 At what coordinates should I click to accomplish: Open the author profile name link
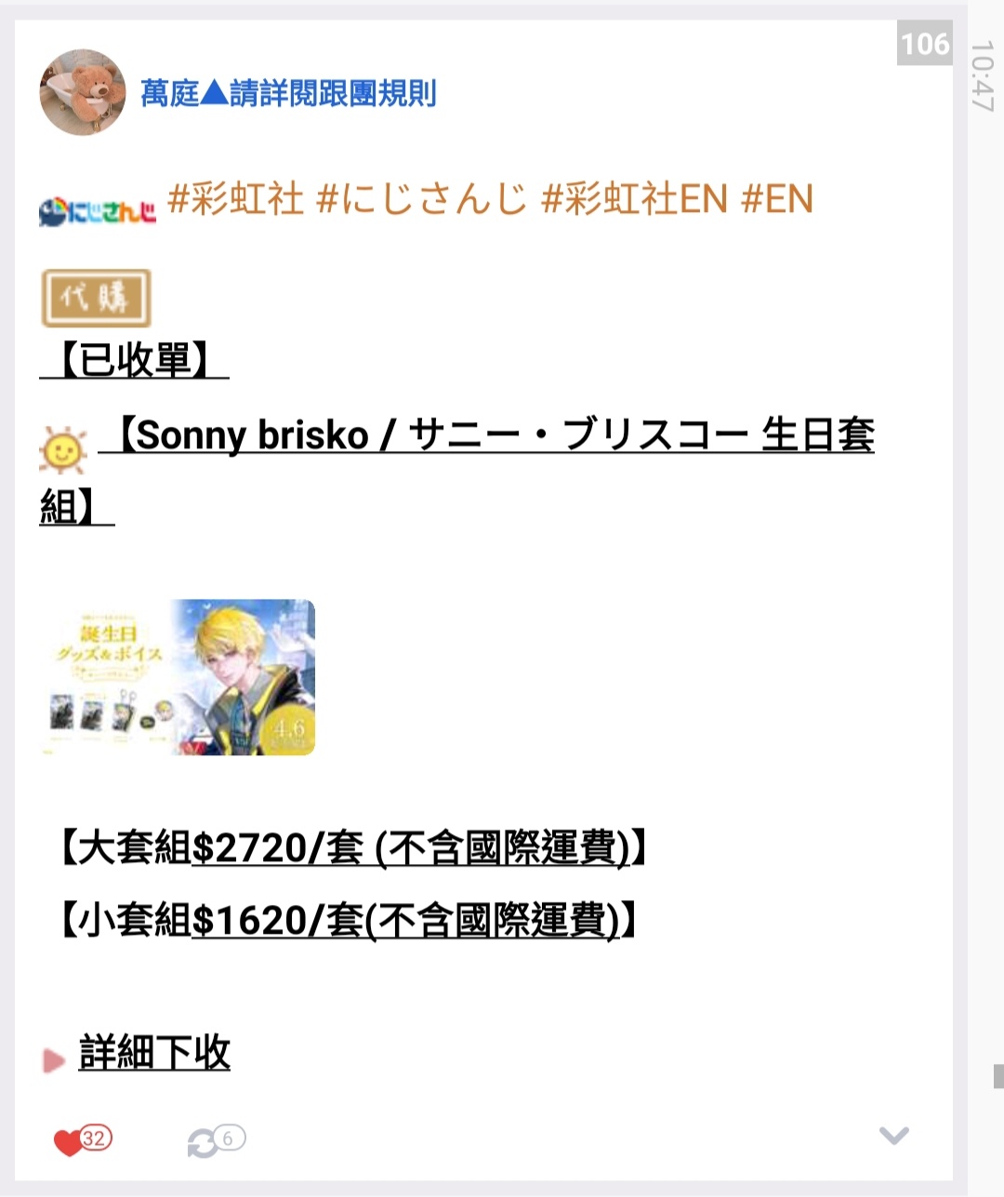(288, 93)
